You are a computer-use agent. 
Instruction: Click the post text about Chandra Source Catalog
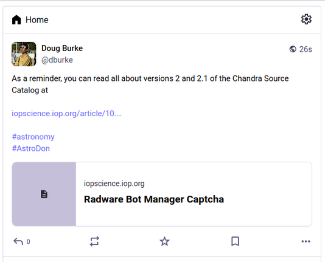coord(150,84)
